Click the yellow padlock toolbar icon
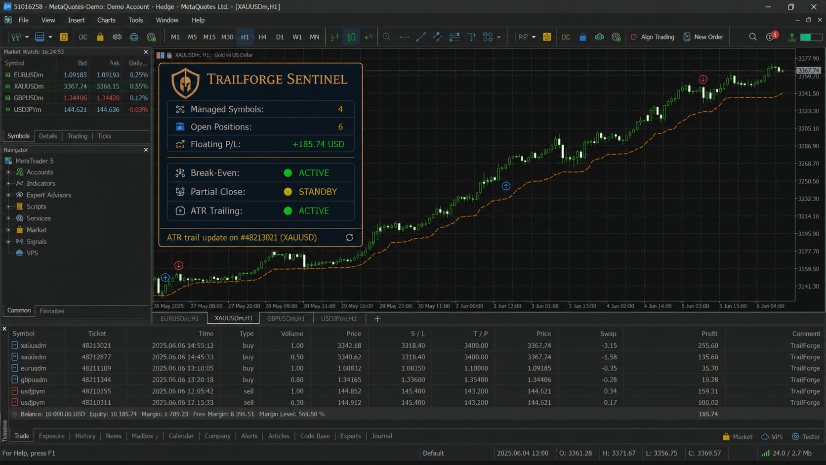 pyautogui.click(x=100, y=37)
